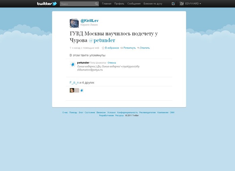
Task: Open the Конфиденциальность footer link
Action: click(x=127, y=112)
